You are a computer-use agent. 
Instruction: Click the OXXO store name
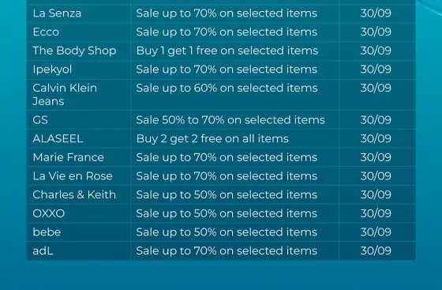[x=48, y=213]
